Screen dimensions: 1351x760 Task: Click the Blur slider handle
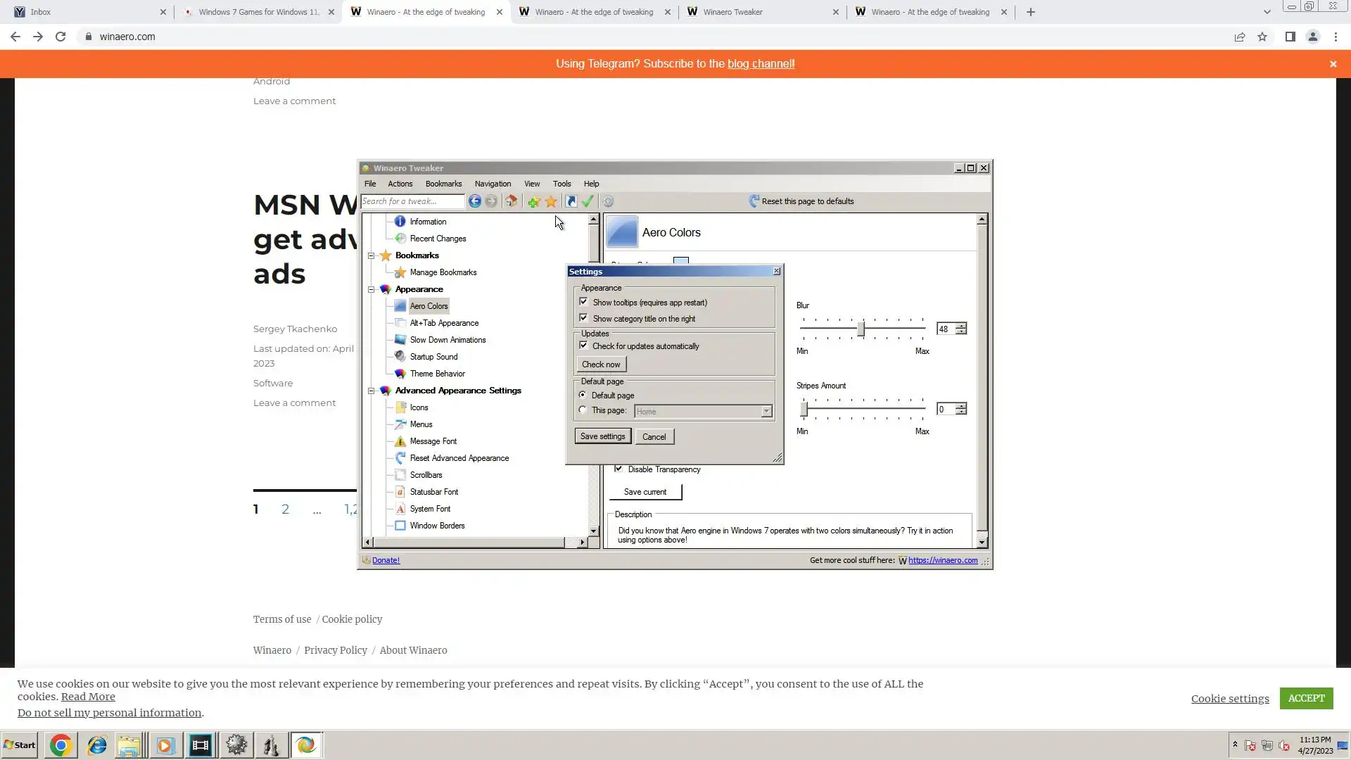[861, 329]
